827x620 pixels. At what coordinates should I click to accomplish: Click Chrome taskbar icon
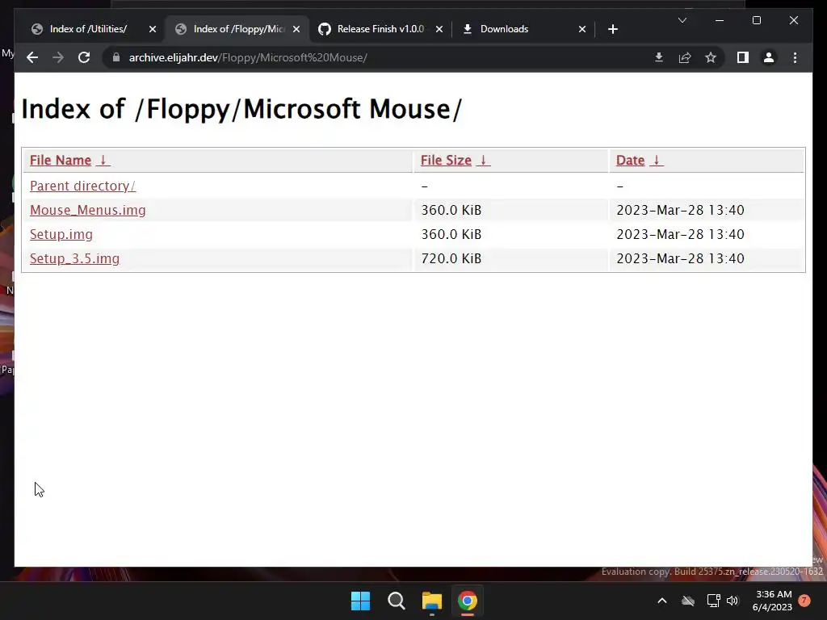tap(468, 601)
